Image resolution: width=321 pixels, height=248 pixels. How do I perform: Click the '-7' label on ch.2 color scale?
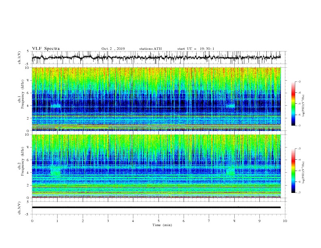299,193
